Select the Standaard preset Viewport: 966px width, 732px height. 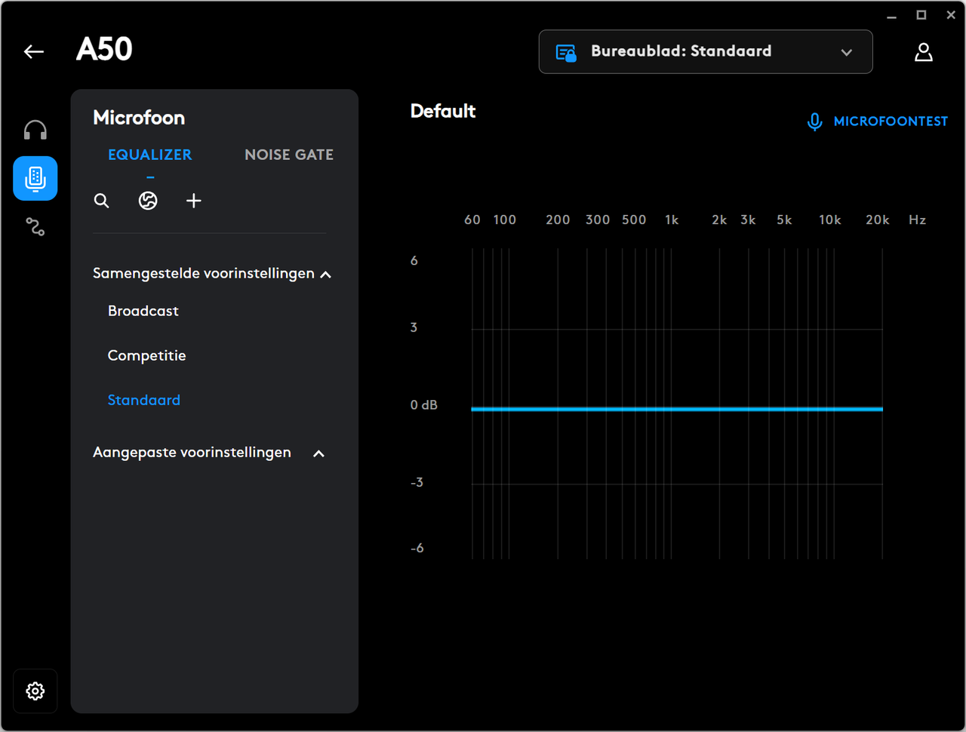[x=144, y=400]
